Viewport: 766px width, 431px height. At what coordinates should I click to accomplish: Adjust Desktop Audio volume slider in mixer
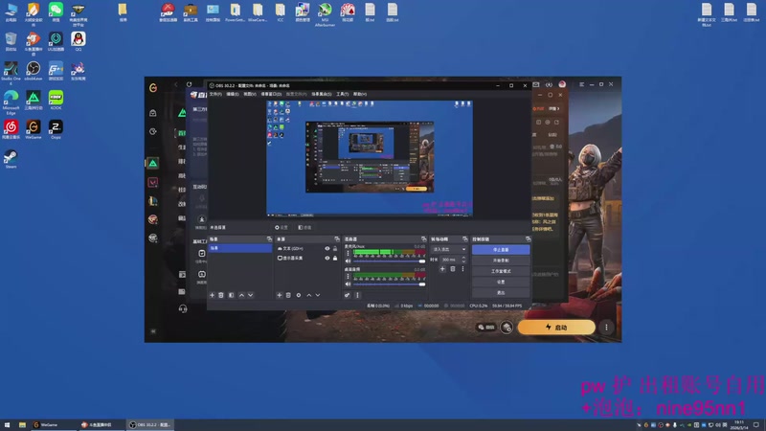click(x=389, y=284)
